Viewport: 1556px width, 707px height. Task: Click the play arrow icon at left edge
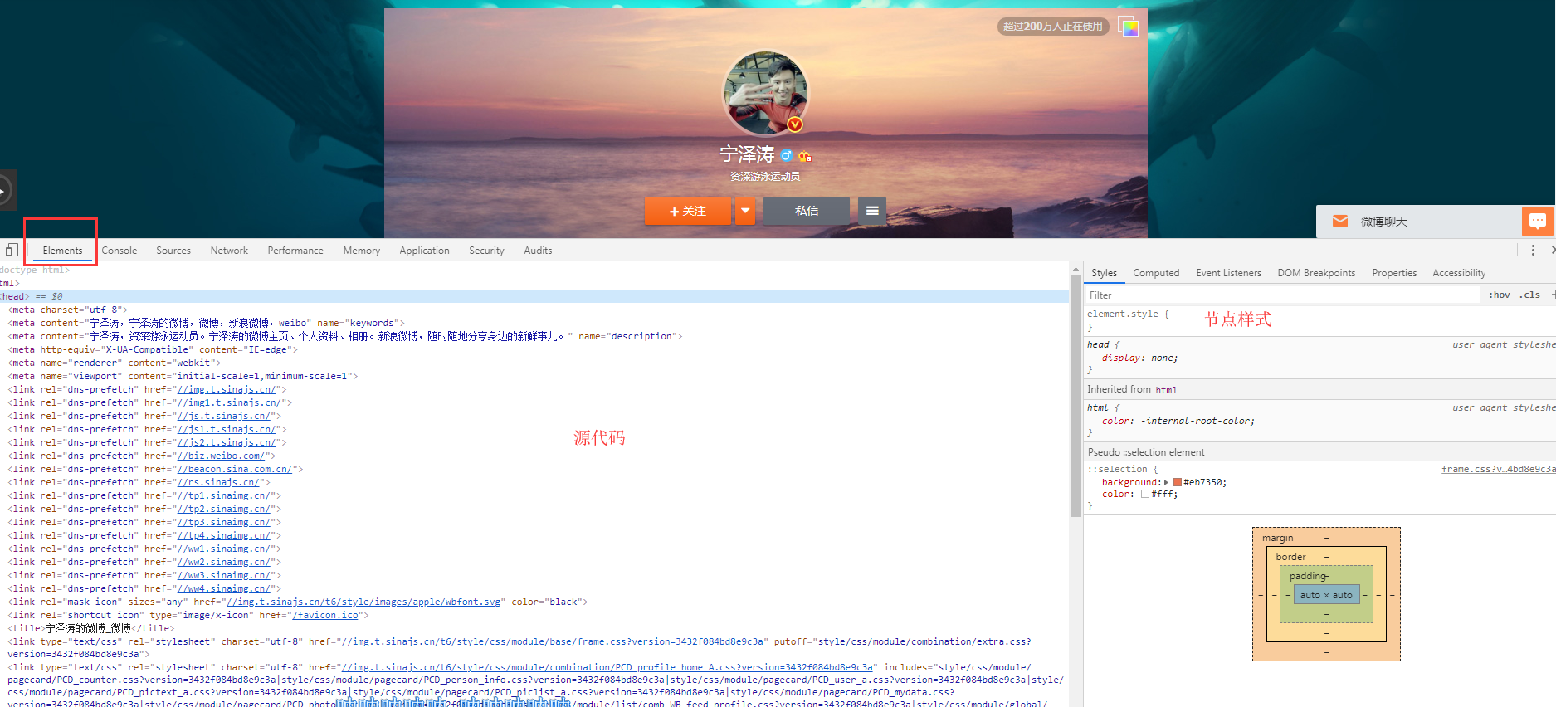tap(4, 191)
